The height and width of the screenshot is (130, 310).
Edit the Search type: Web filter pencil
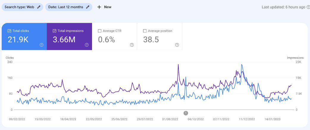(39, 7)
